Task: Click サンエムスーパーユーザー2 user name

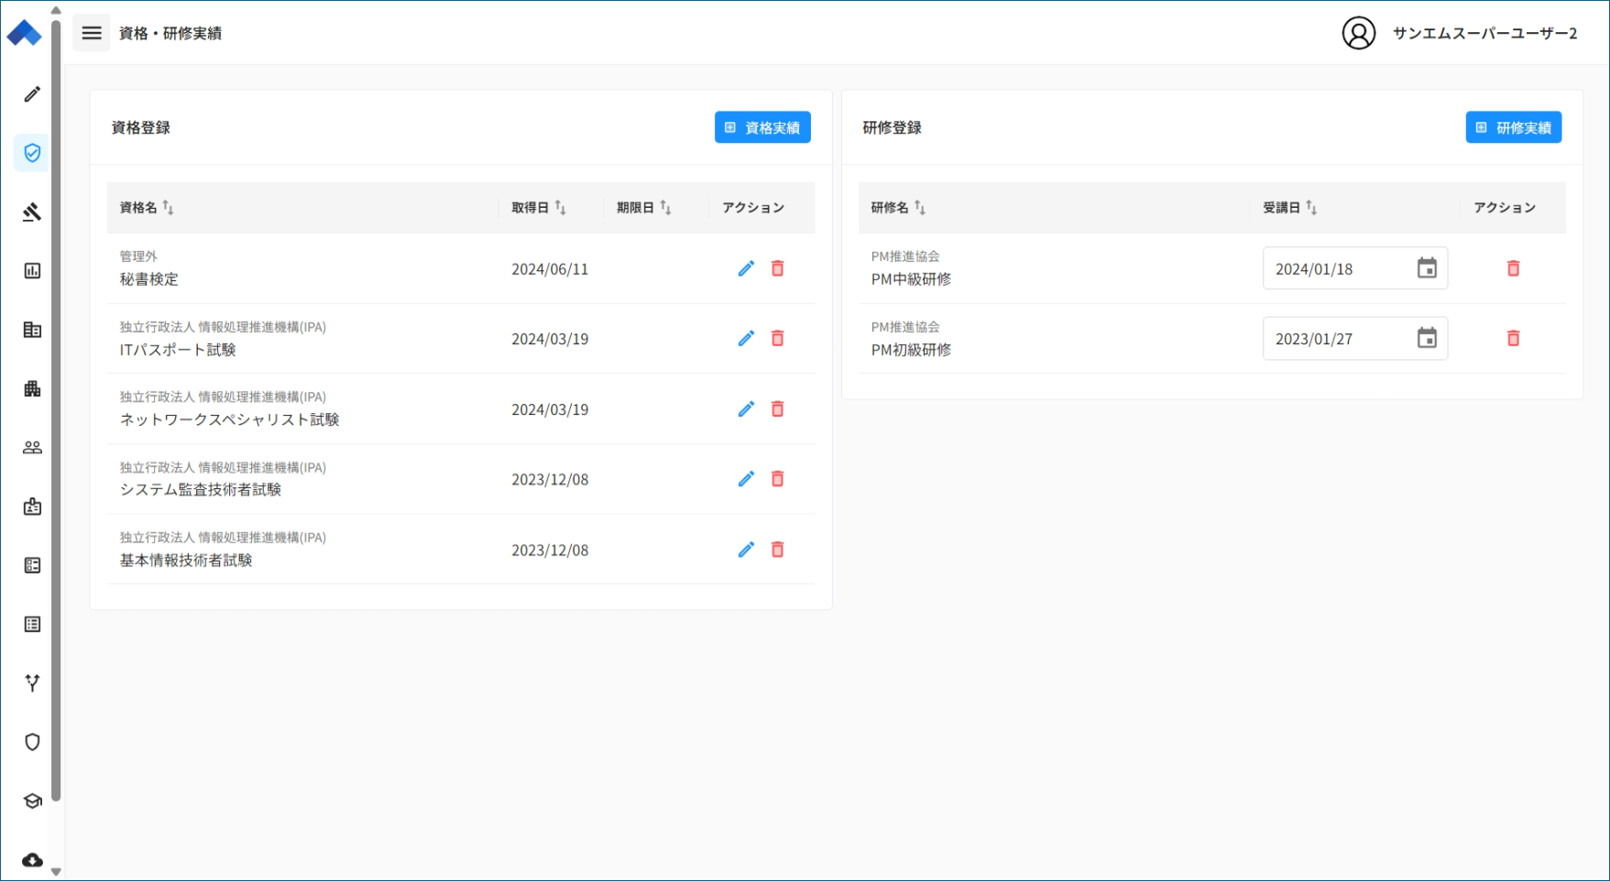Action: [1485, 33]
